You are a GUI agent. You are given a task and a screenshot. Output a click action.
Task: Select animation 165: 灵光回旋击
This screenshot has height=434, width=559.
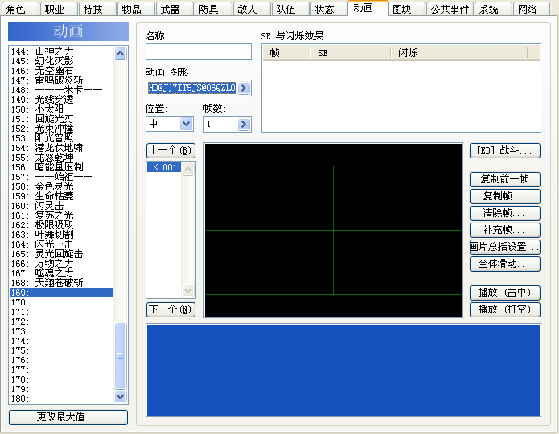click(x=61, y=254)
